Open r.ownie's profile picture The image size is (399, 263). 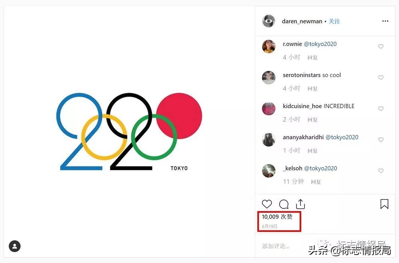point(269,46)
